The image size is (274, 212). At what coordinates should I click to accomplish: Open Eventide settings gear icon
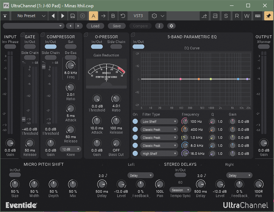pos(171,26)
